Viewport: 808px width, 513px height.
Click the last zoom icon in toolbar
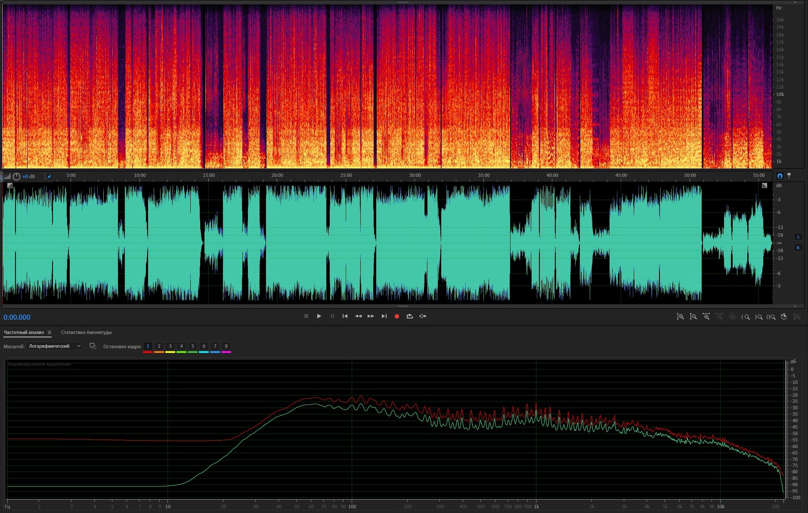(797, 317)
